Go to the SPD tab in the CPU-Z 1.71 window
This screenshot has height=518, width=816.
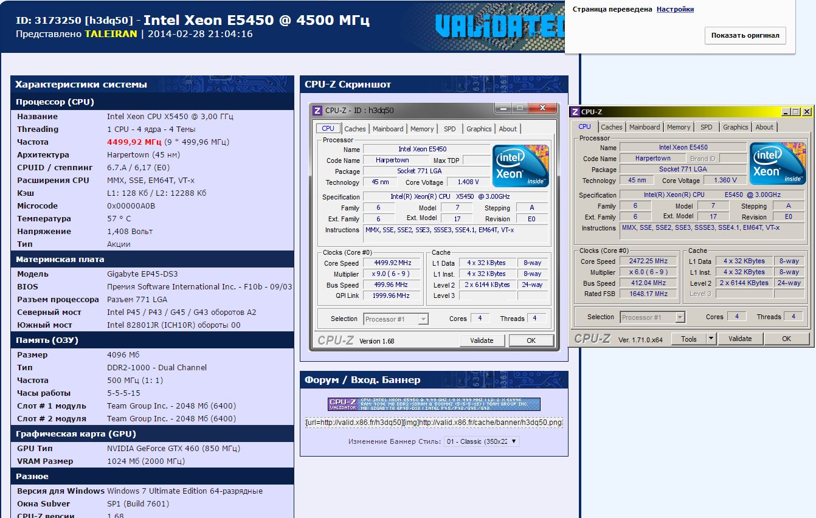[707, 127]
